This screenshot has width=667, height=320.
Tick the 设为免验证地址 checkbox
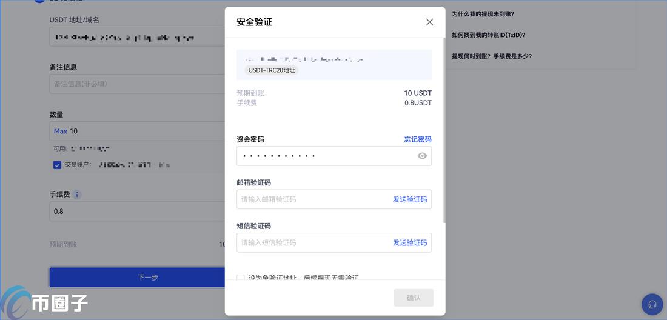[241, 278]
